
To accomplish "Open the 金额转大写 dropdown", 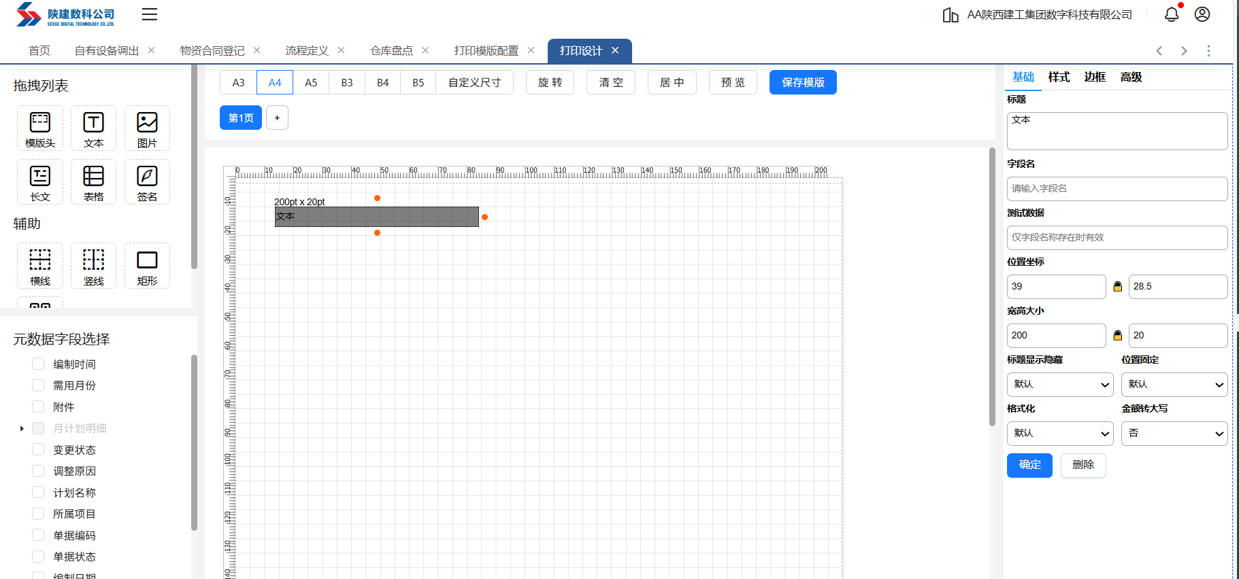I will pos(1174,434).
